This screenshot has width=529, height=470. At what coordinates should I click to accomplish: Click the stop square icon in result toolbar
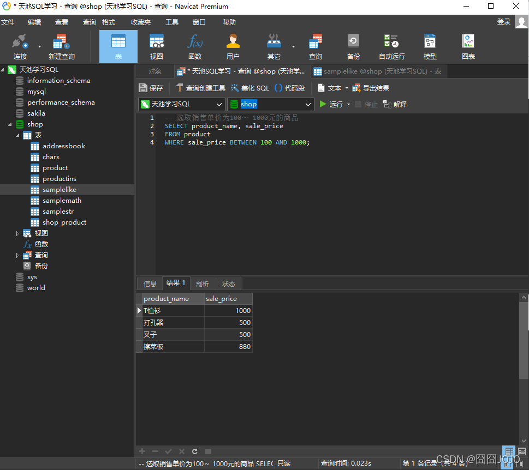point(208,451)
